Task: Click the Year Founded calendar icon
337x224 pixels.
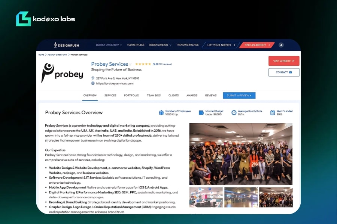Action: coord(273,112)
